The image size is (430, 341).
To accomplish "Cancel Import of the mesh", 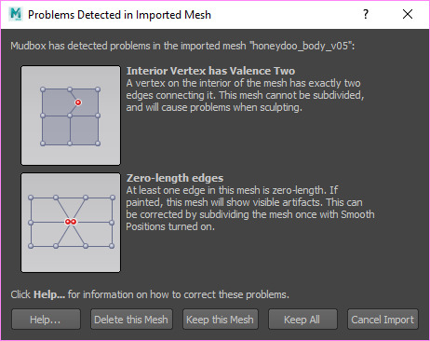I will point(383,320).
